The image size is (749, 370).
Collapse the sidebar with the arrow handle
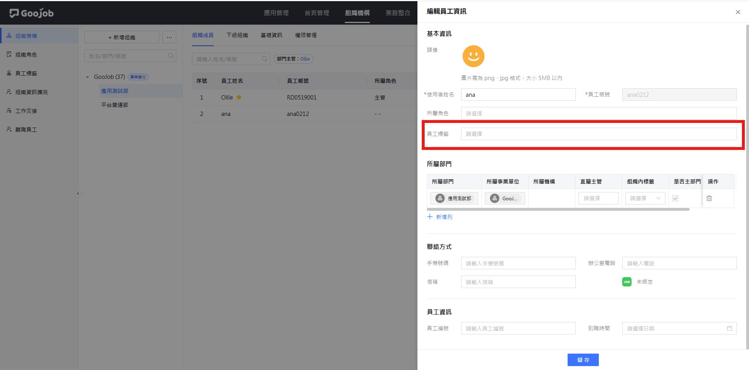click(78, 194)
